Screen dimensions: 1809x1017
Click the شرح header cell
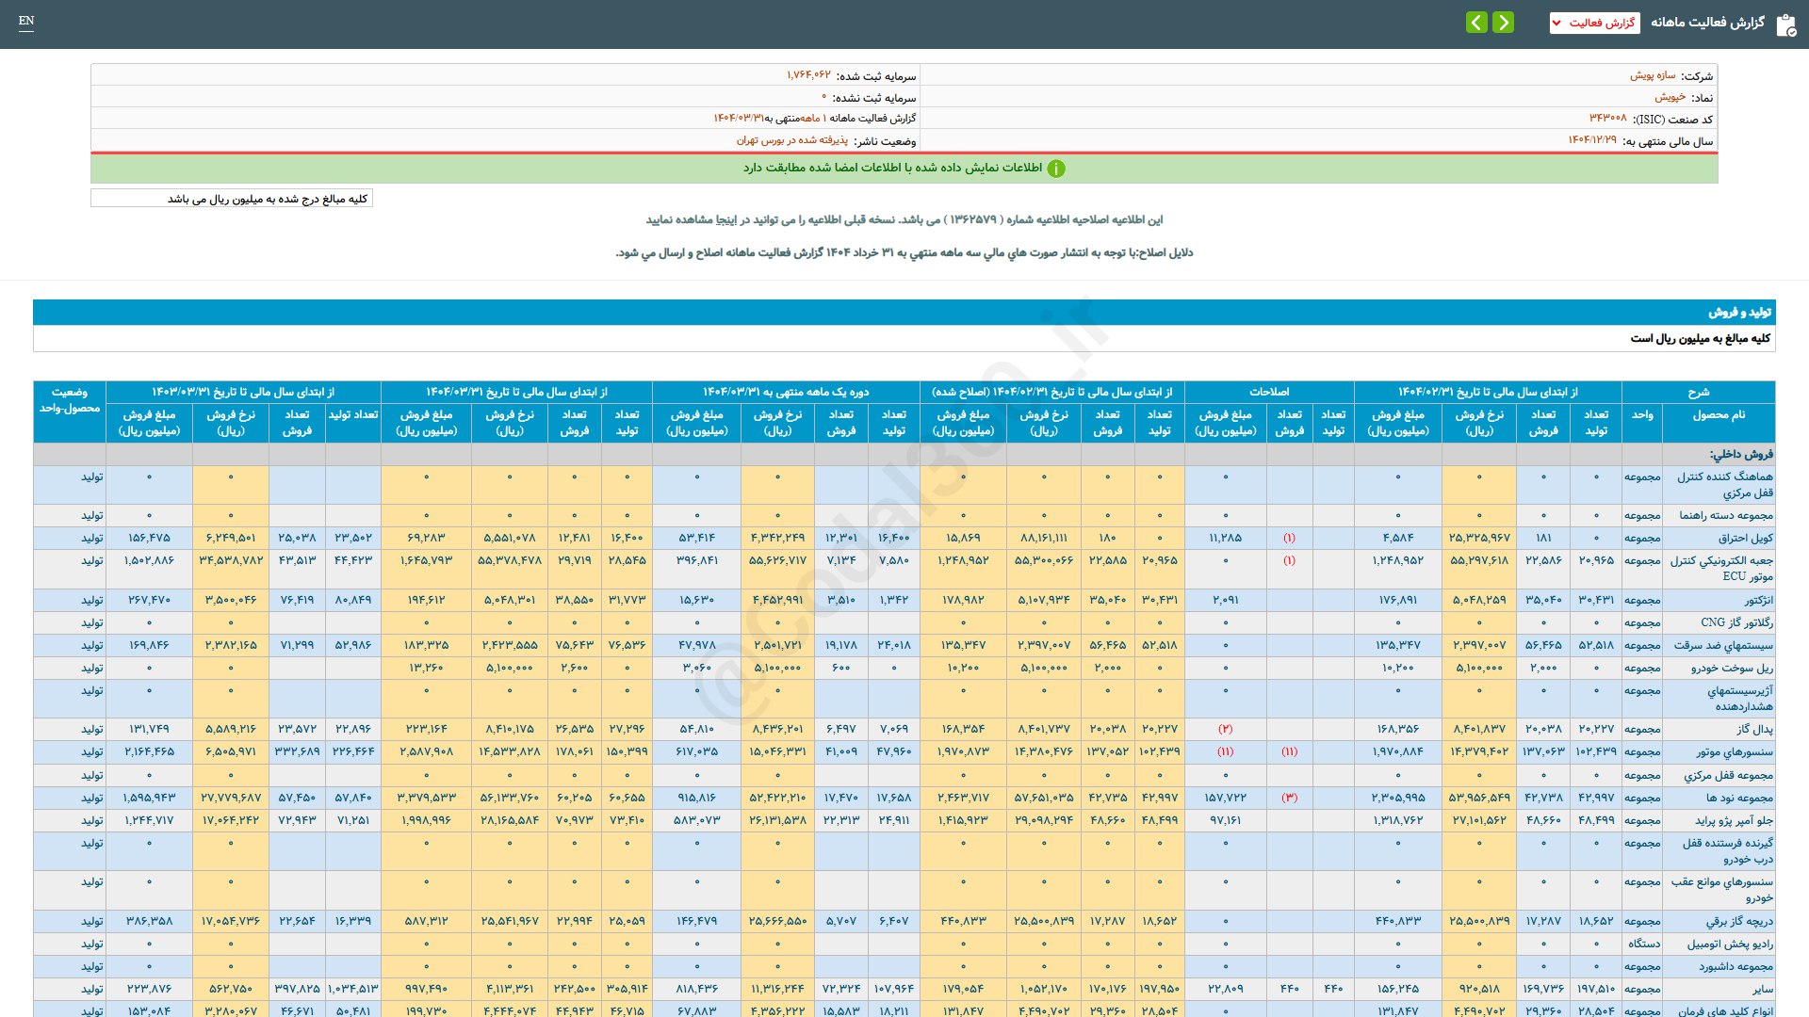click(1698, 392)
